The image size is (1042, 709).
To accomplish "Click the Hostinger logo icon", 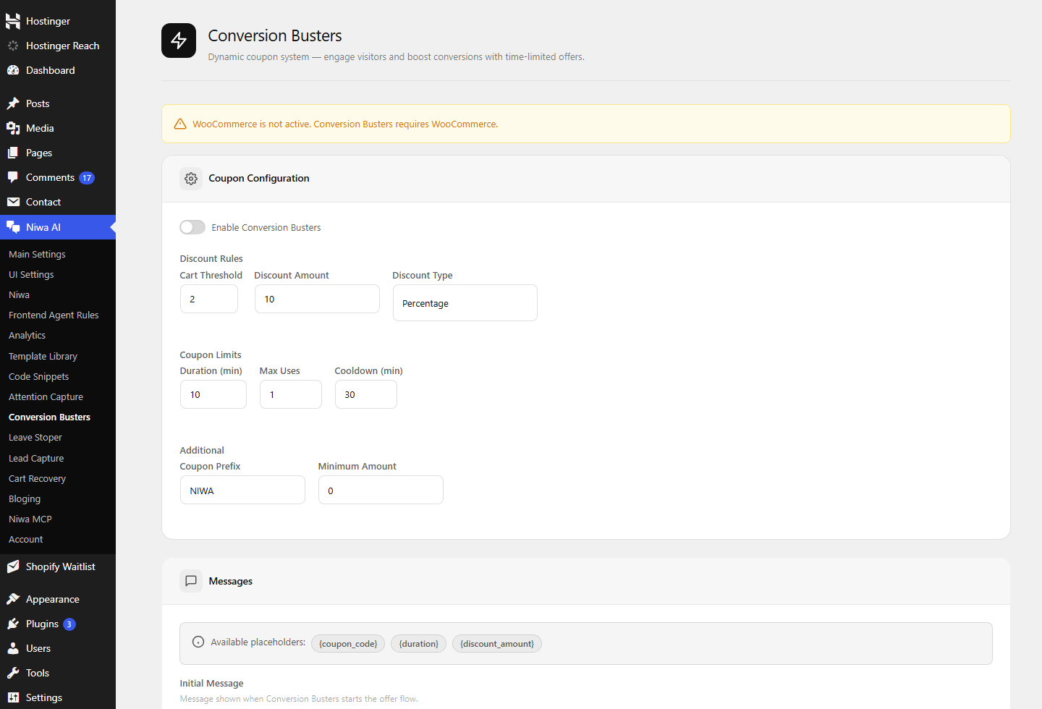I will (13, 21).
